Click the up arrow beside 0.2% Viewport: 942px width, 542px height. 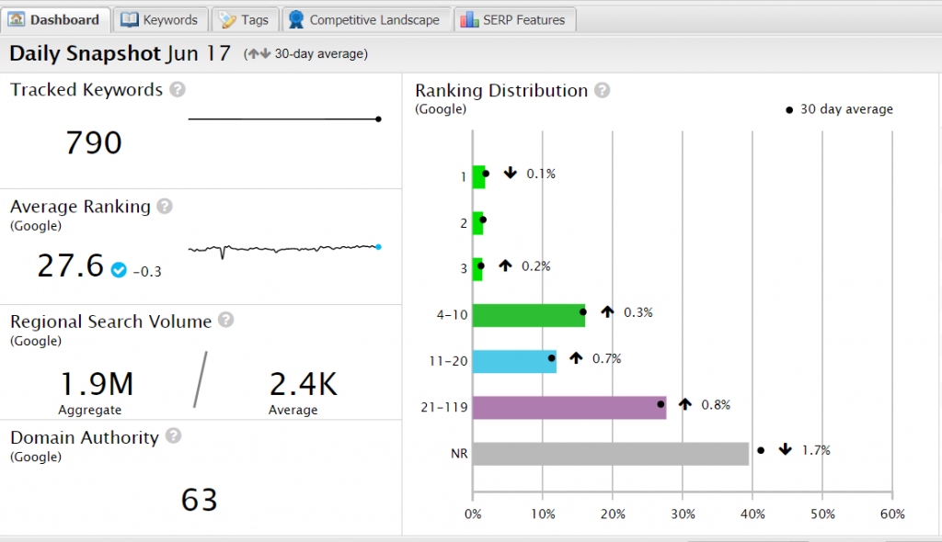click(505, 265)
